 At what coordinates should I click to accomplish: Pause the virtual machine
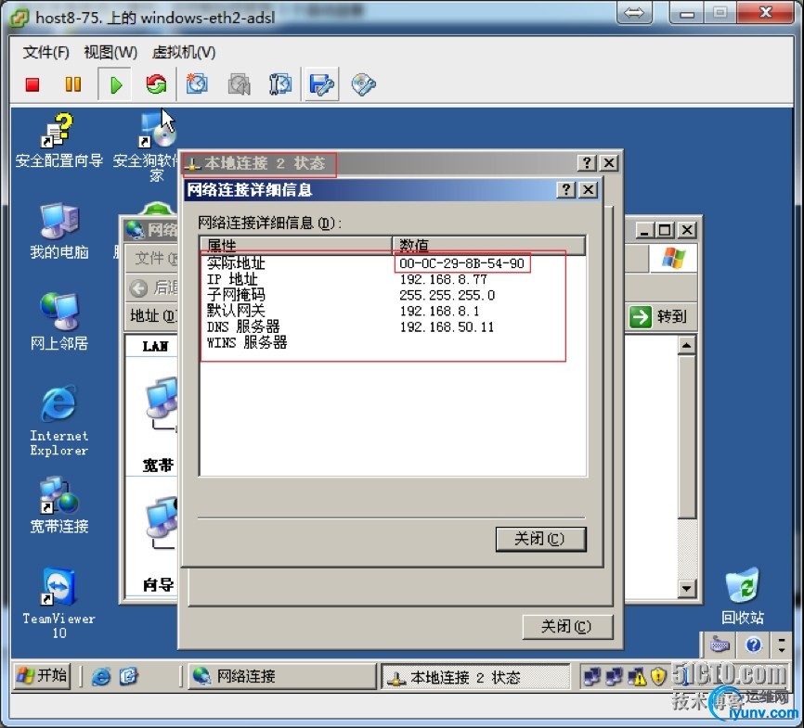click(x=73, y=84)
